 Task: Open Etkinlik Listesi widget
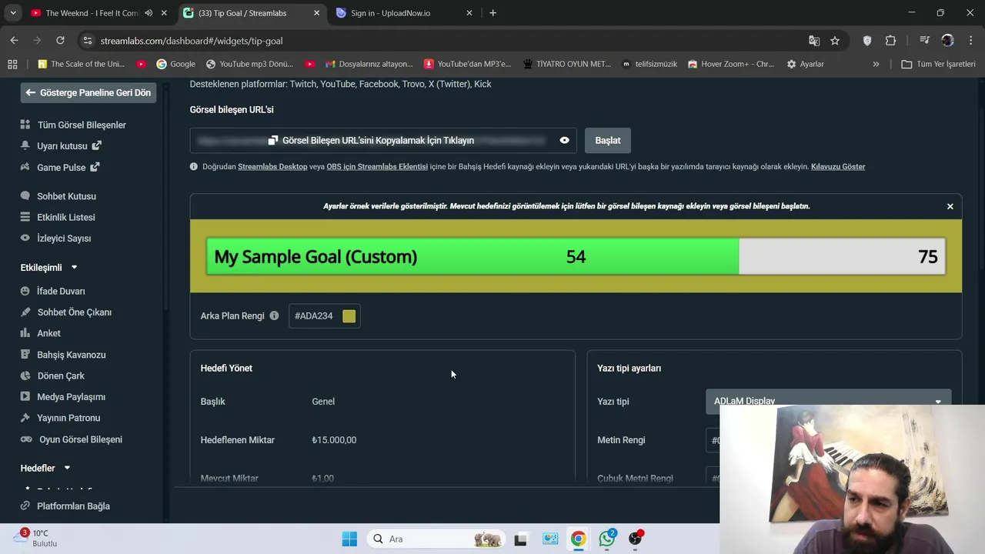click(65, 217)
